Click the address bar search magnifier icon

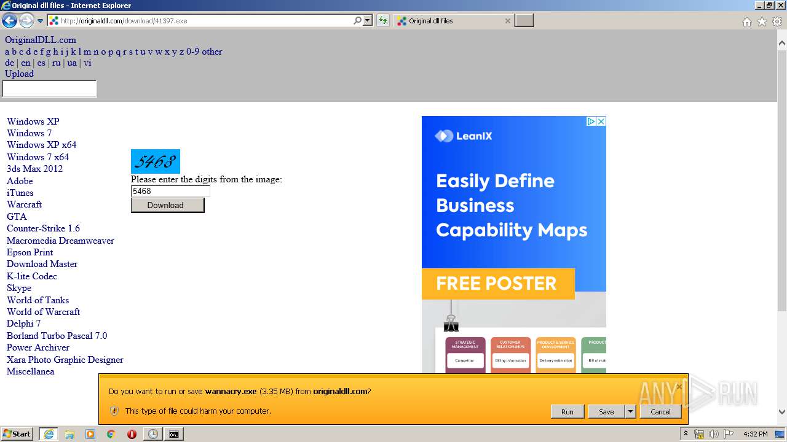[x=358, y=20]
